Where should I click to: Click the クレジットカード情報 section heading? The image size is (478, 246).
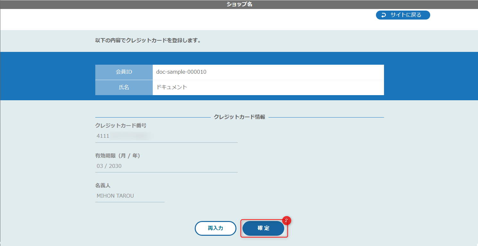click(x=239, y=117)
